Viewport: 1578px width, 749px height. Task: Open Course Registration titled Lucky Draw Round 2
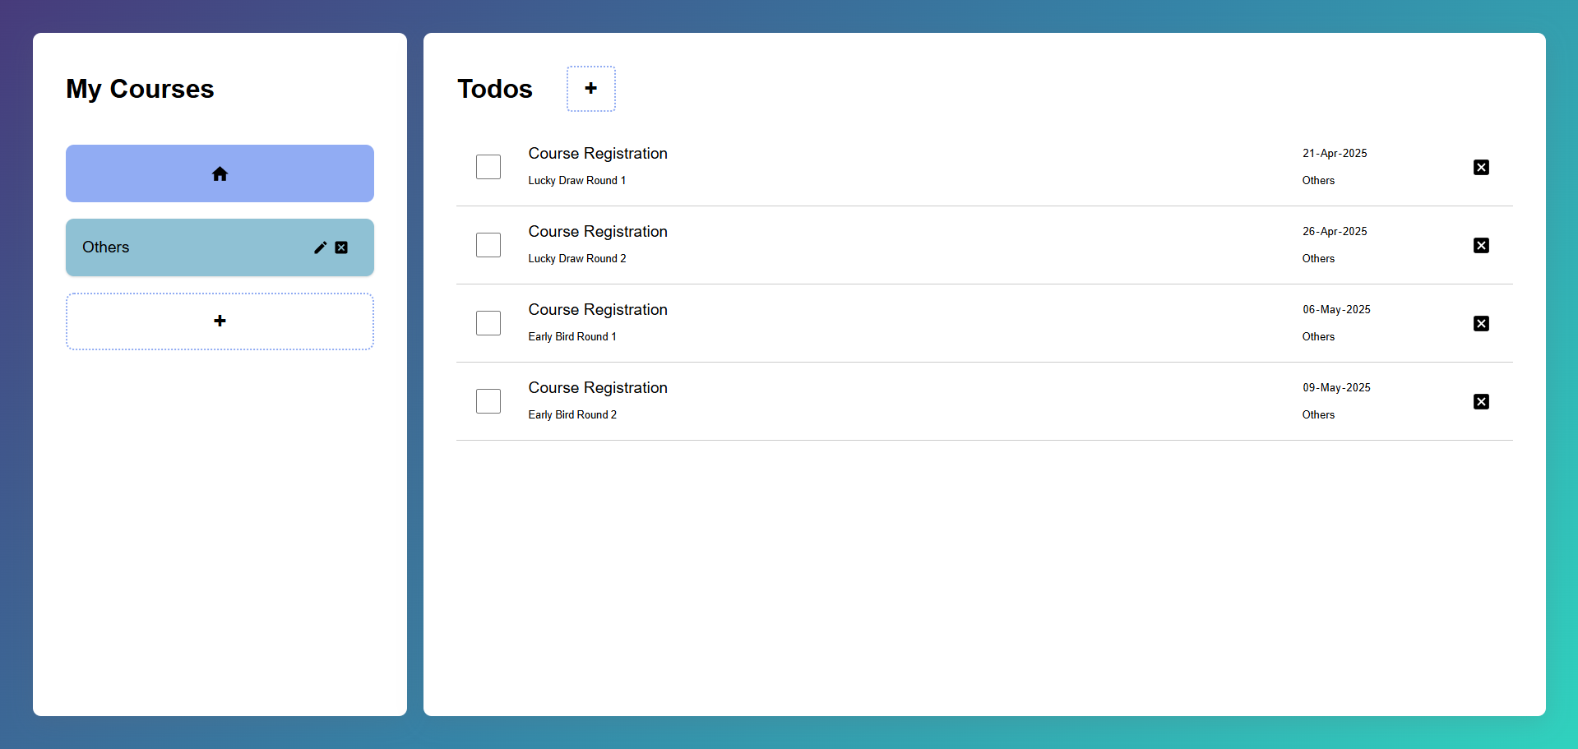point(598,232)
